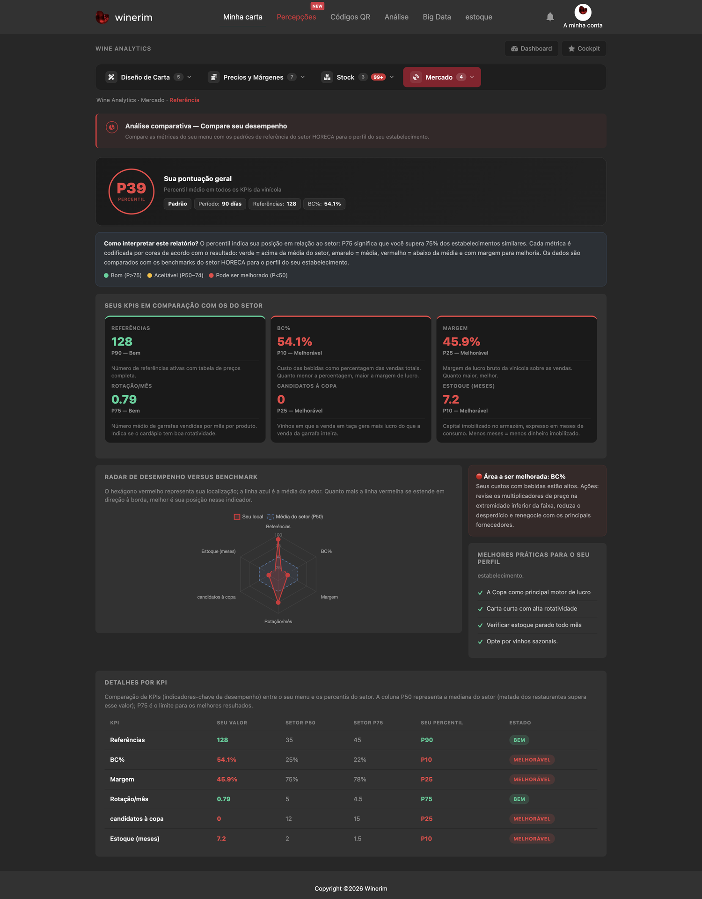
Task: Click the Stock boxes icon
Action: [x=327, y=77]
